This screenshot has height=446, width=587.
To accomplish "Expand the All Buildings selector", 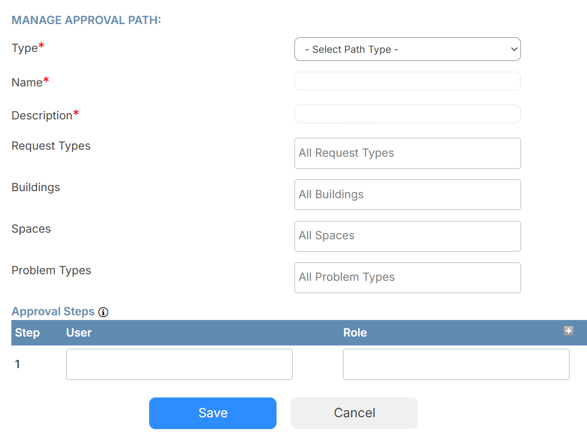I will (407, 194).
